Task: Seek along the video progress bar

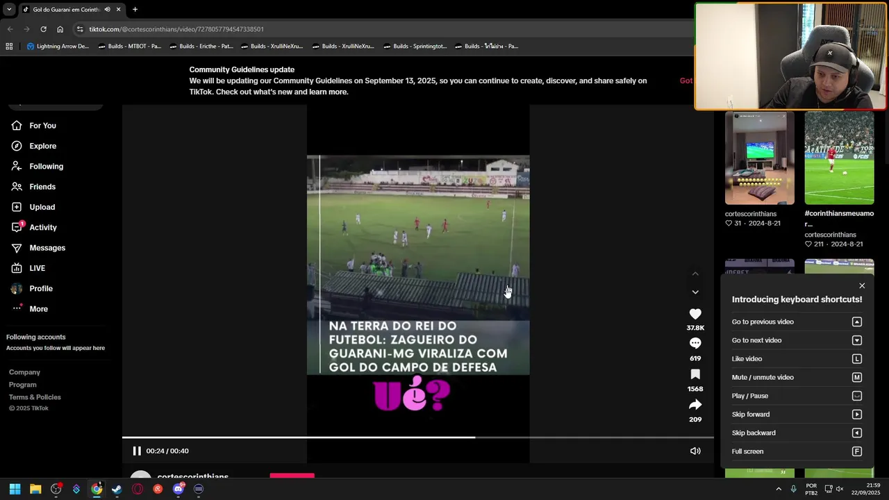Action: 417,437
